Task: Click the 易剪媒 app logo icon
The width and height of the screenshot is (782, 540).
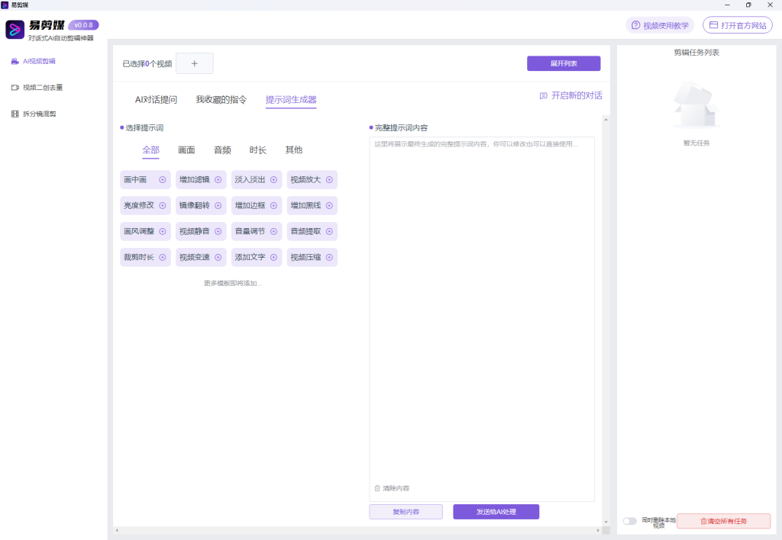Action: pyautogui.click(x=15, y=30)
